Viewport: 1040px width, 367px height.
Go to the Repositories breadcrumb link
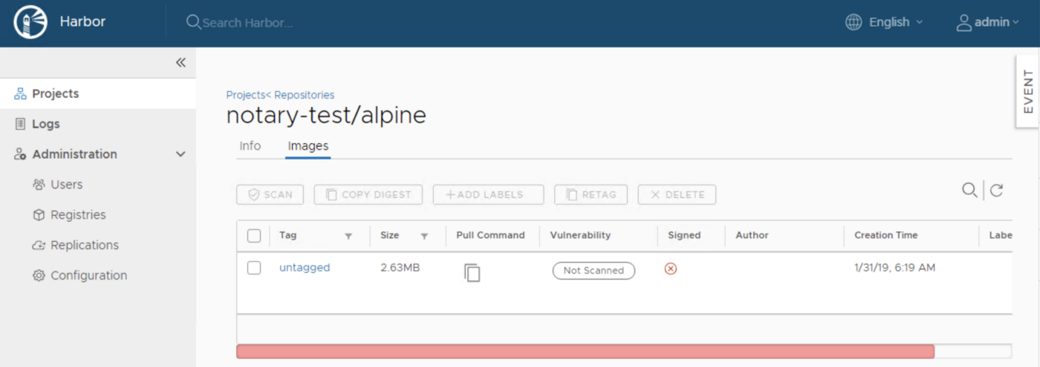click(x=304, y=95)
